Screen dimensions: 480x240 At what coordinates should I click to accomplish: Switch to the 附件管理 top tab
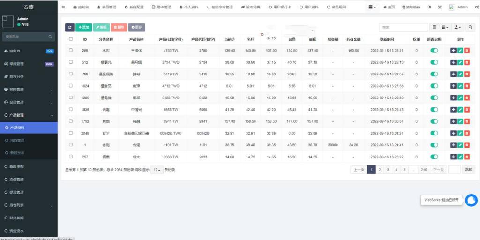(161, 7)
